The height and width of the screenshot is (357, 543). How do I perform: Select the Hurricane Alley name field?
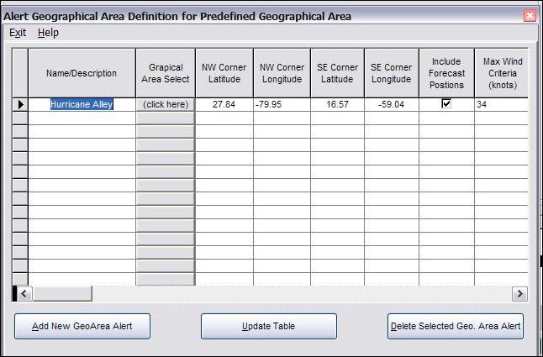tap(82, 105)
